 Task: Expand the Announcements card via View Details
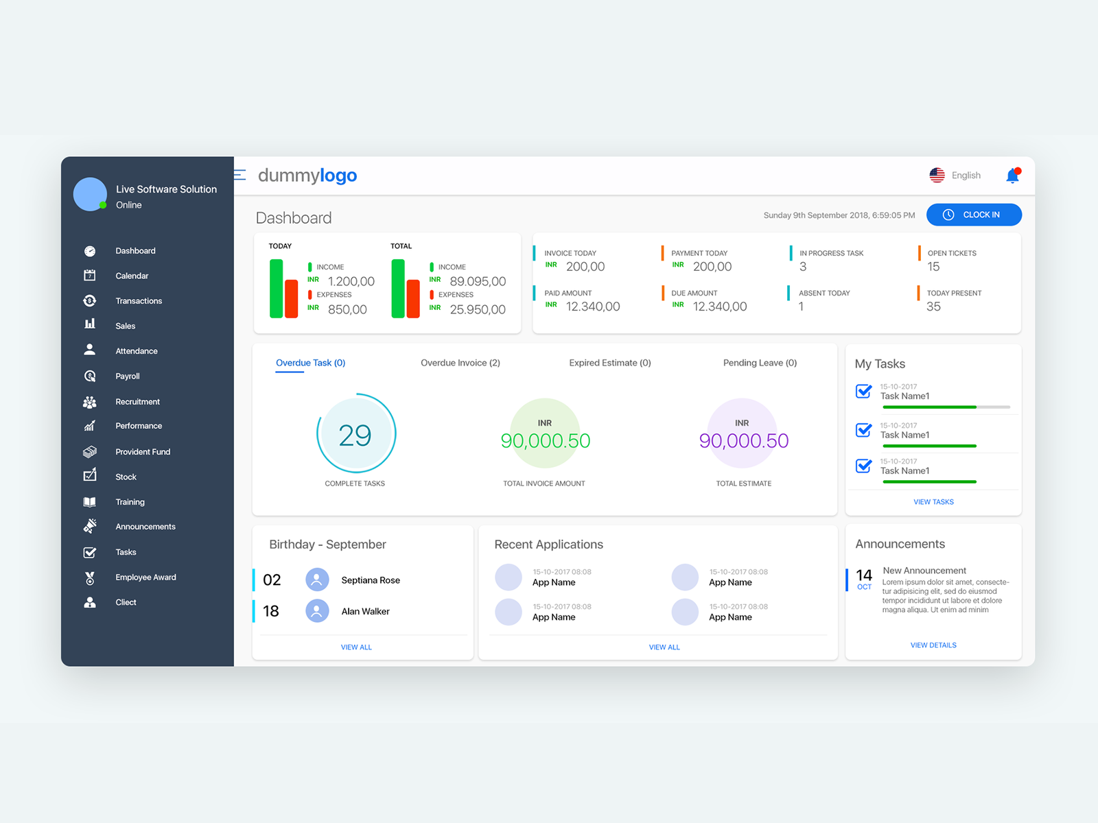point(933,645)
